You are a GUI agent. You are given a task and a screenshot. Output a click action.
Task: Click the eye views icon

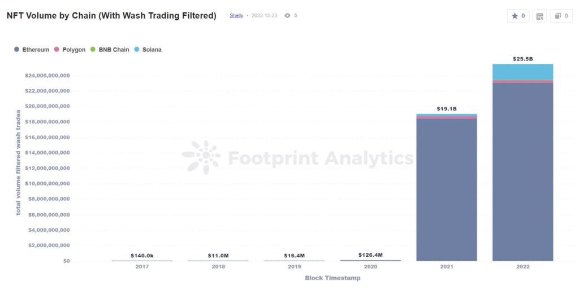point(287,16)
